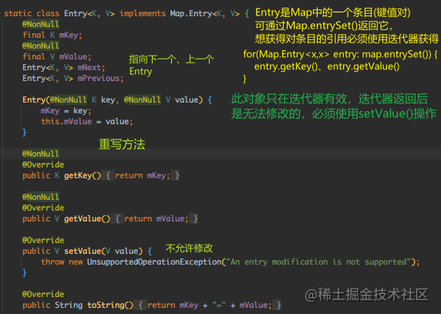Click the string "An entry modification is not supported"
Viewport: 441px width, 314px height.
[x=318, y=262]
